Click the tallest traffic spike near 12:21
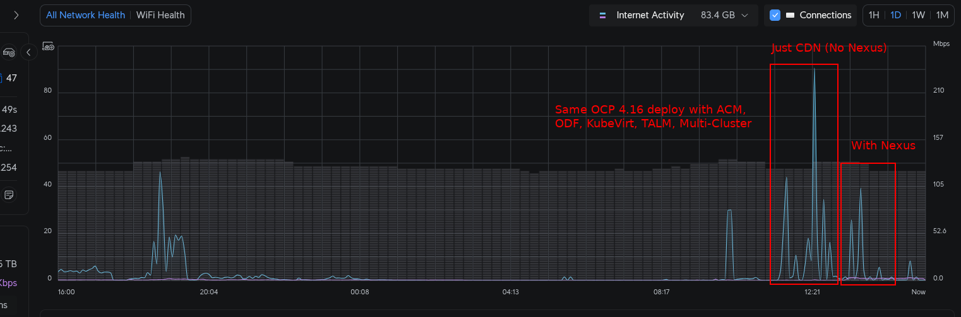This screenshot has height=317, width=961. (x=815, y=69)
